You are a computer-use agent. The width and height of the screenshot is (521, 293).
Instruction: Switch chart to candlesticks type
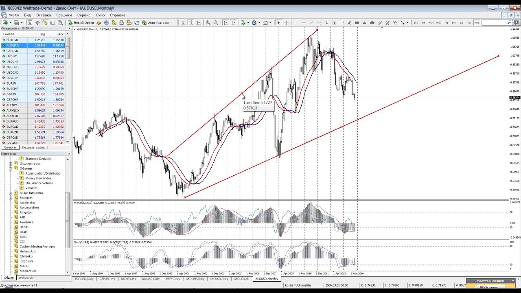[x=191, y=23]
